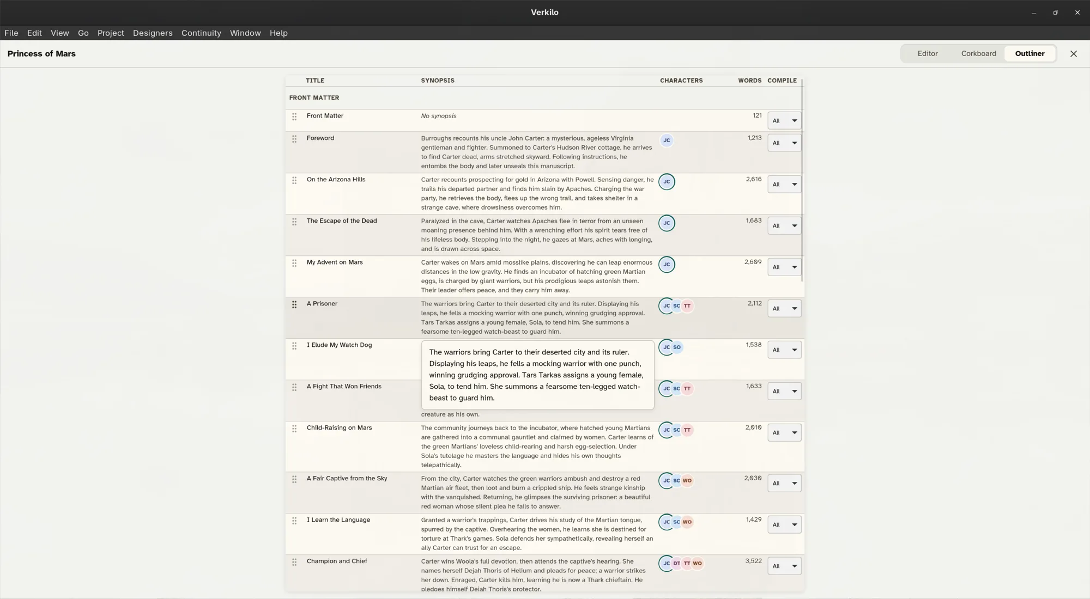1090x599 pixels.
Task: Click JC character badge in My Advent on Mars row
Action: pyautogui.click(x=667, y=265)
